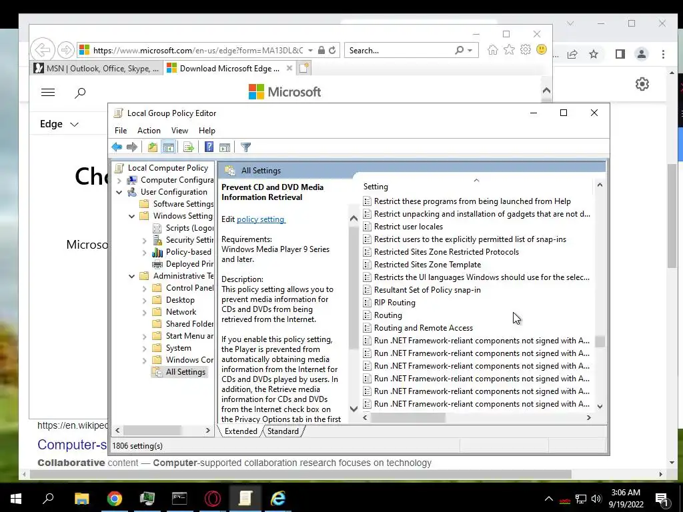This screenshot has width=683, height=512.
Task: Open Help via the blue question mark icon
Action: click(x=209, y=147)
